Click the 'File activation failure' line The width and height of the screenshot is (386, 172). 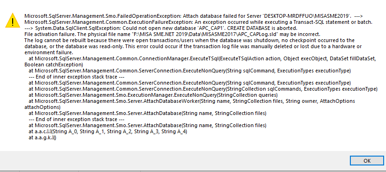(172, 34)
